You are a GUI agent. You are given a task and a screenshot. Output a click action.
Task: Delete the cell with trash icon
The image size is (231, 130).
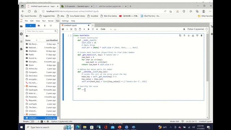[201, 35]
